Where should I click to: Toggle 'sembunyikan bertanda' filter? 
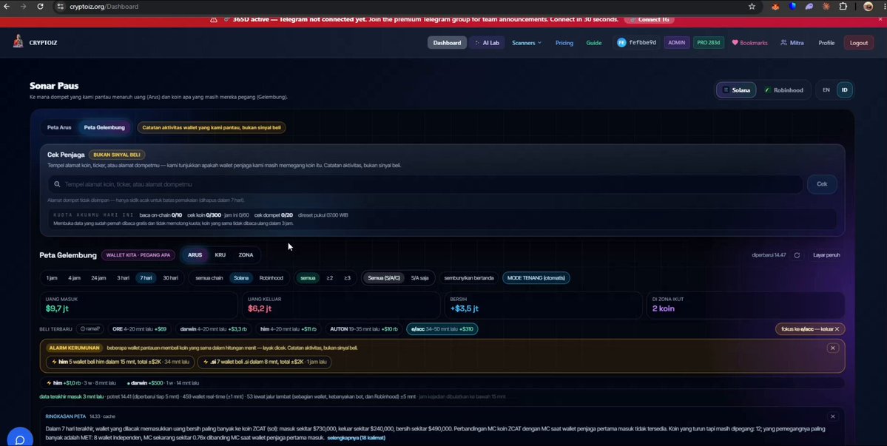coord(468,278)
